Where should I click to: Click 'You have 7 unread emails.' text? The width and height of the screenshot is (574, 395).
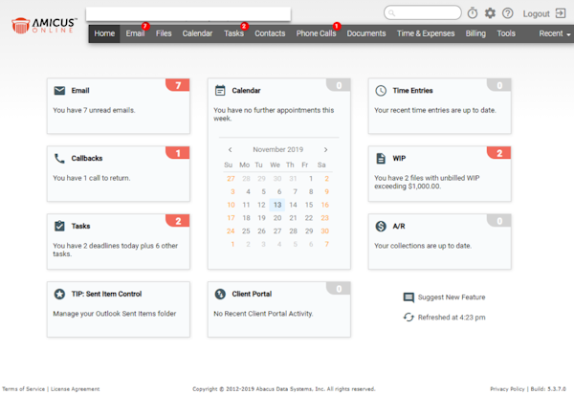(x=94, y=110)
